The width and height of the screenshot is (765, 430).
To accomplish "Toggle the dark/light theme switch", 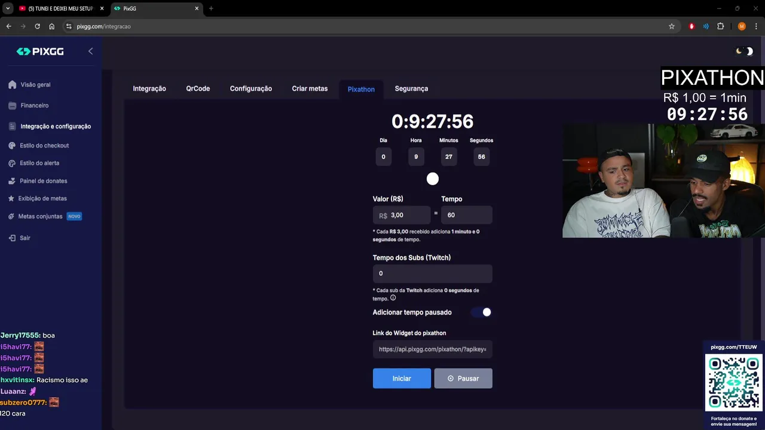I will (x=745, y=51).
